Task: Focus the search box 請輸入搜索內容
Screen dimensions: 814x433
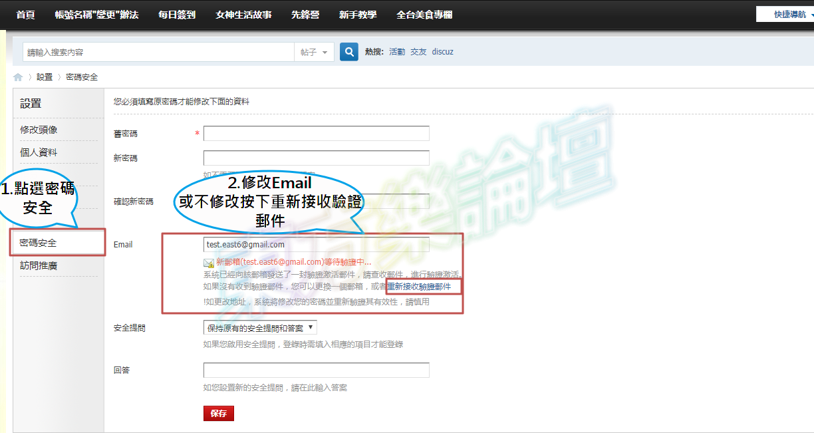Action: click(x=158, y=52)
